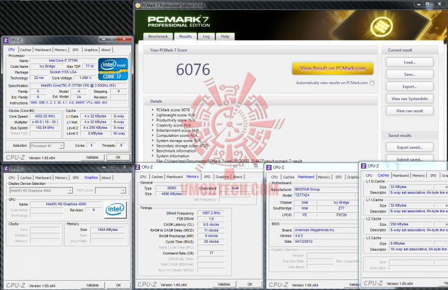Click the Z icon in Graphics CPU-Z window title
The height and width of the screenshot is (290, 448).
coord(6,168)
